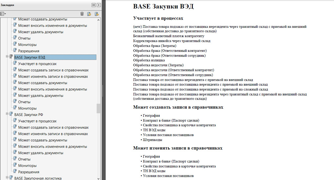Click bookmark icon of BASE Закупки РФ
Viewport: 334px width, 180px height.
click(x=11, y=114)
